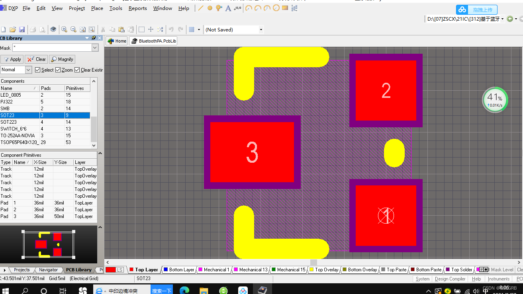This screenshot has width=523, height=294.
Task: Click the Instruments status bar button
Action: coord(499,279)
